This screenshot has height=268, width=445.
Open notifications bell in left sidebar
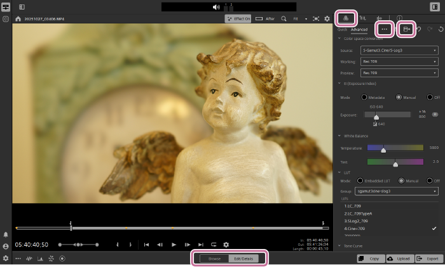(6, 234)
